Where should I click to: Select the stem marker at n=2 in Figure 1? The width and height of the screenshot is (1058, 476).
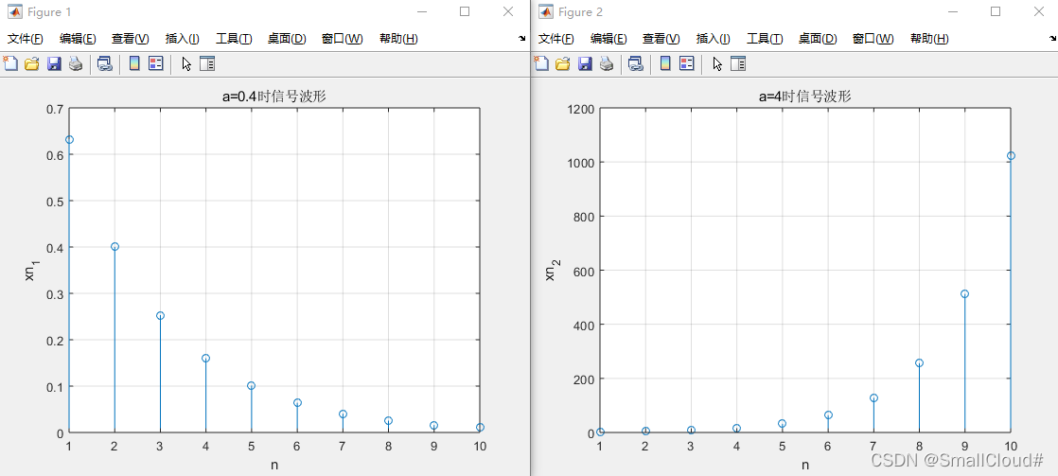point(115,246)
